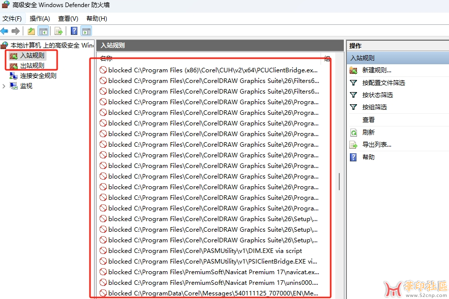
Task: Click the funnel icon beside 按状态筛选
Action: pos(353,95)
